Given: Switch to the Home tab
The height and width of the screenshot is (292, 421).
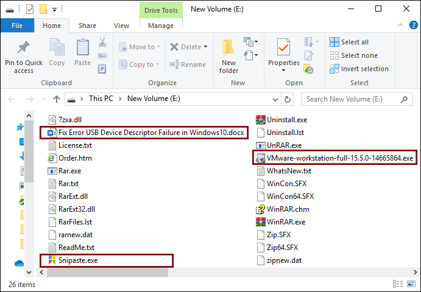Looking at the screenshot, I should pos(52,26).
